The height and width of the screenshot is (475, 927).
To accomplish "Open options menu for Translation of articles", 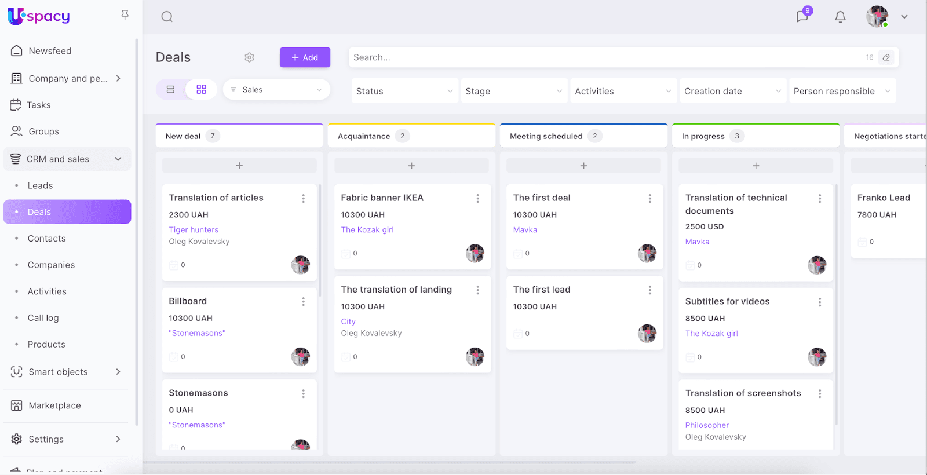I will click(x=303, y=199).
